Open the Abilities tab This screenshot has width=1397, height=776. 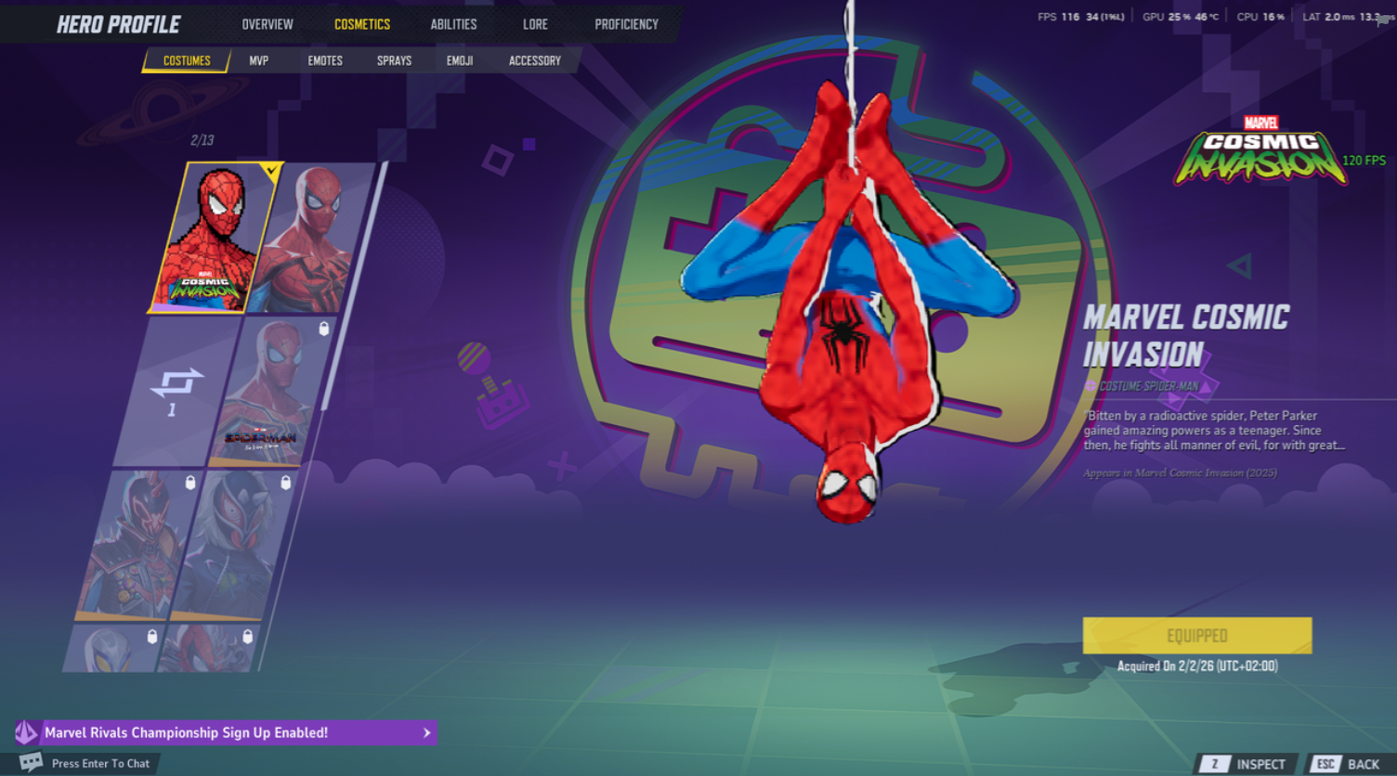[453, 24]
